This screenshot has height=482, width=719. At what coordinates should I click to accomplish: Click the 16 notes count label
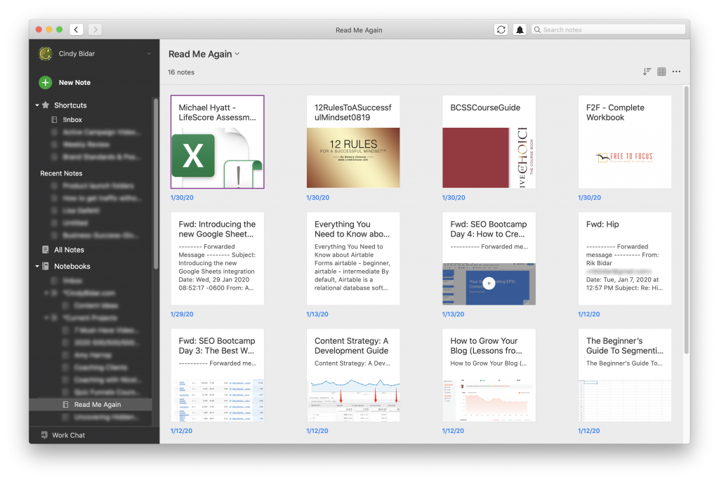(x=181, y=72)
